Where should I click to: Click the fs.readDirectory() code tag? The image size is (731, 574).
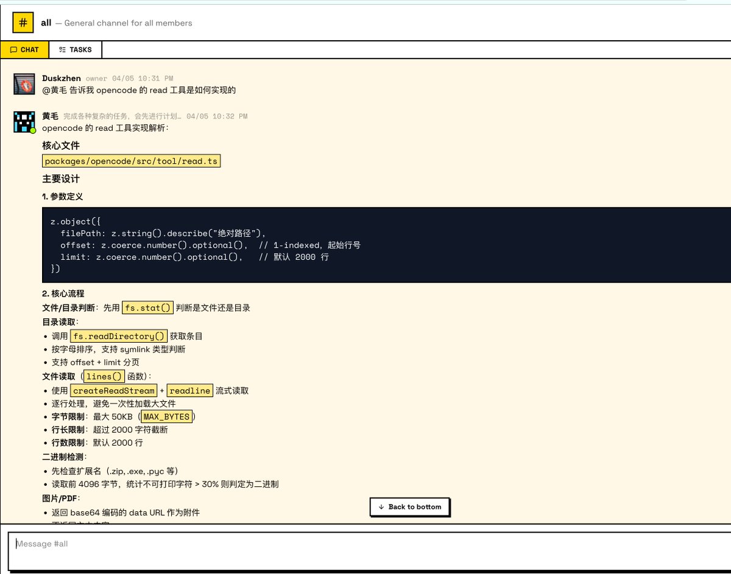tap(119, 336)
